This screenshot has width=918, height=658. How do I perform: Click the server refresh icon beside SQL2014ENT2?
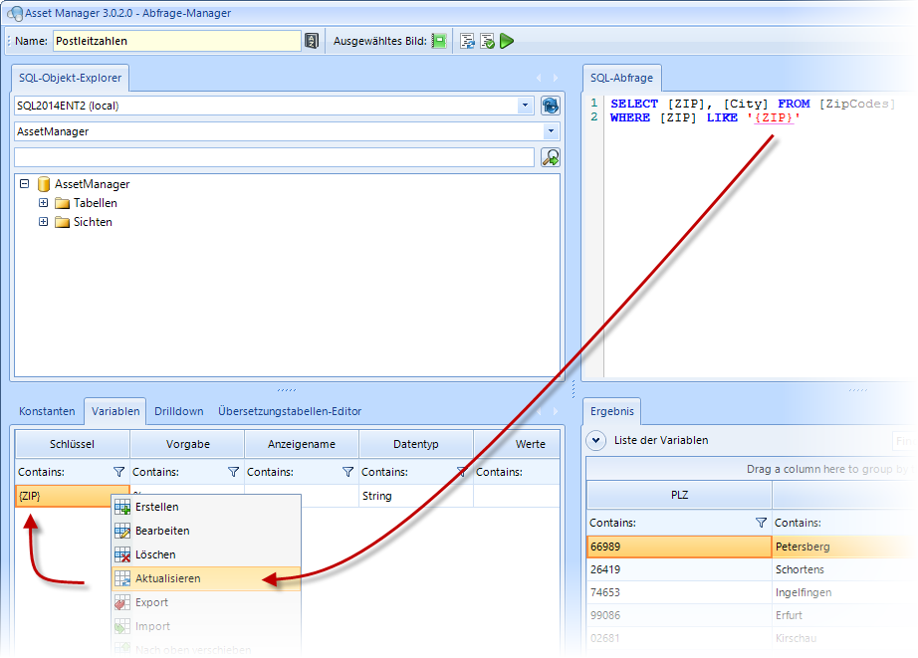click(x=550, y=106)
